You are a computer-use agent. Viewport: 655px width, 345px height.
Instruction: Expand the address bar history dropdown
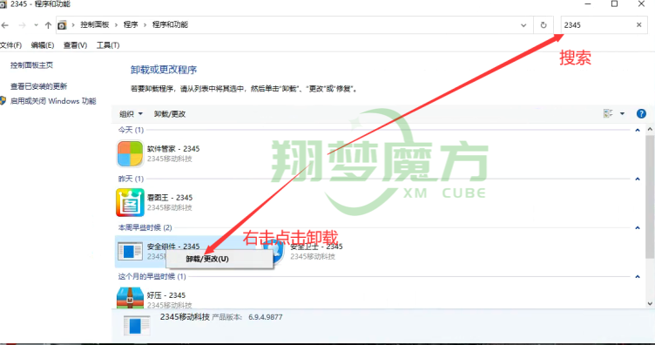523,25
